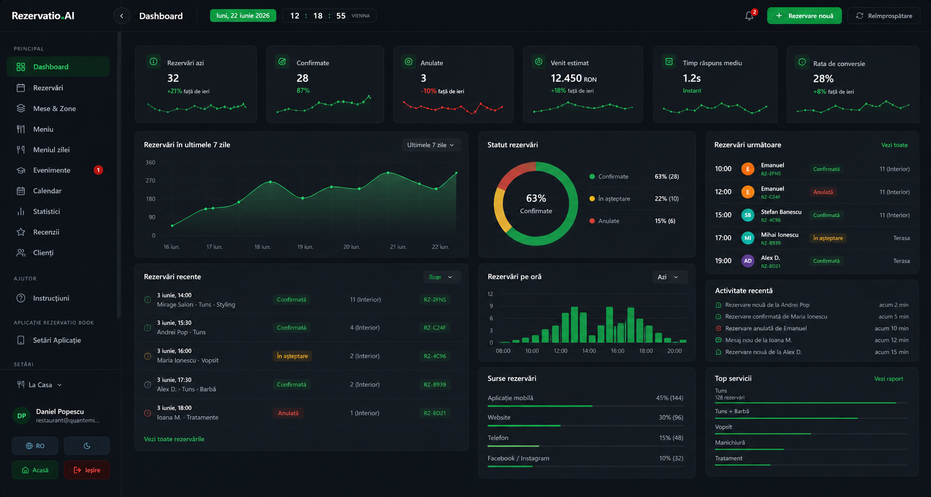Click the Anulată badge in the 12:00 reservation
Viewport: 931px width, 497px height.
[823, 192]
